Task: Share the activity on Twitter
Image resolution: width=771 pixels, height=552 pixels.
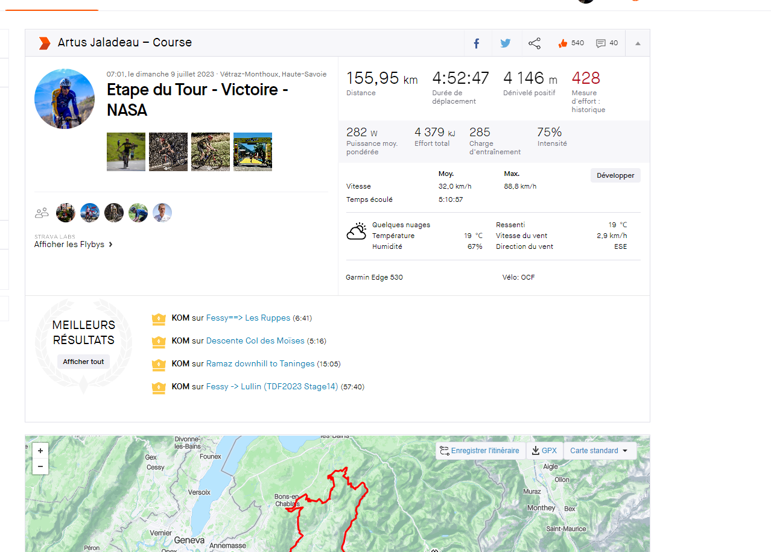Action: point(505,43)
